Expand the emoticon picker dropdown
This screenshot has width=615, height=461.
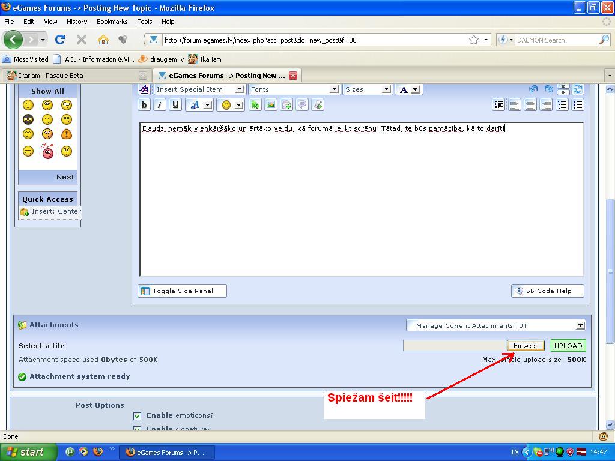pyautogui.click(x=239, y=105)
